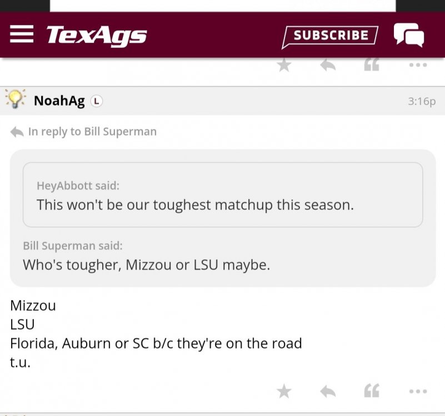The width and height of the screenshot is (445, 416).
Task: Open more options for the top post
Action: click(x=418, y=65)
